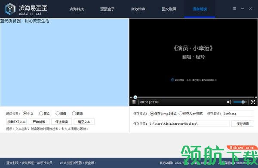Screen dimensions: 258x168
Task: Click the 停止朗读 button
Action: pyautogui.click(x=61, y=122)
